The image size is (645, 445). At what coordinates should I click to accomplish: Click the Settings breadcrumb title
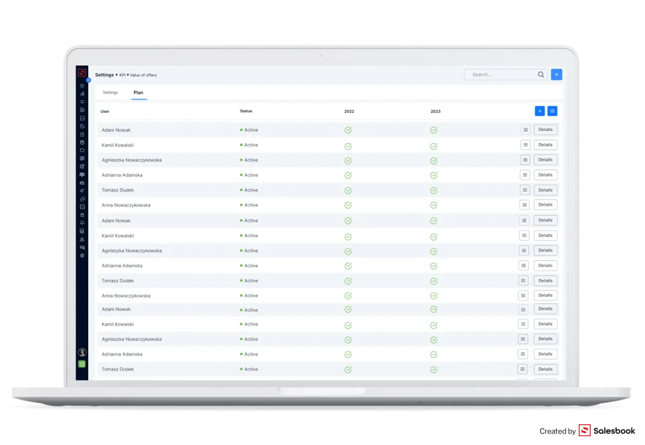point(105,75)
